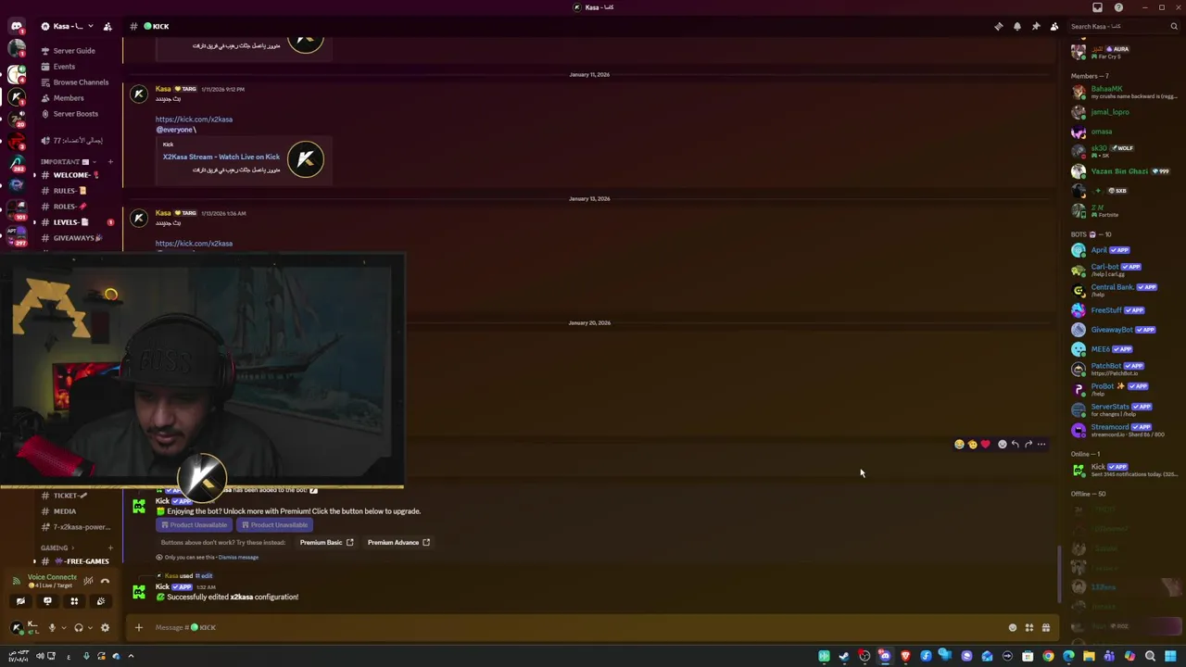Viewport: 1186px width, 667px height.
Task: Select the GIVEAWAYS channel
Action: coord(78,238)
